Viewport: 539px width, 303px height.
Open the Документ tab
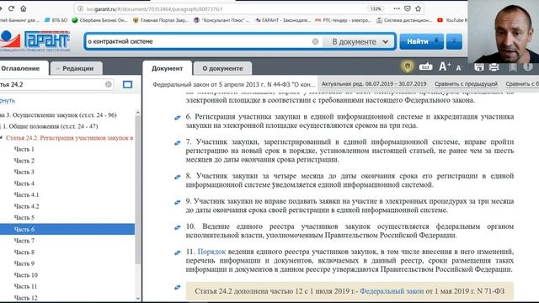pos(167,68)
